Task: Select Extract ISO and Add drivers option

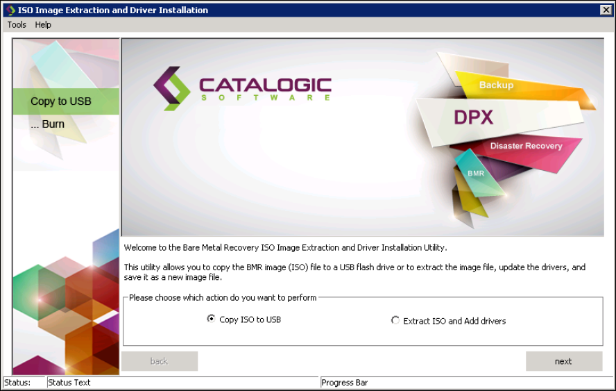Action: point(395,321)
